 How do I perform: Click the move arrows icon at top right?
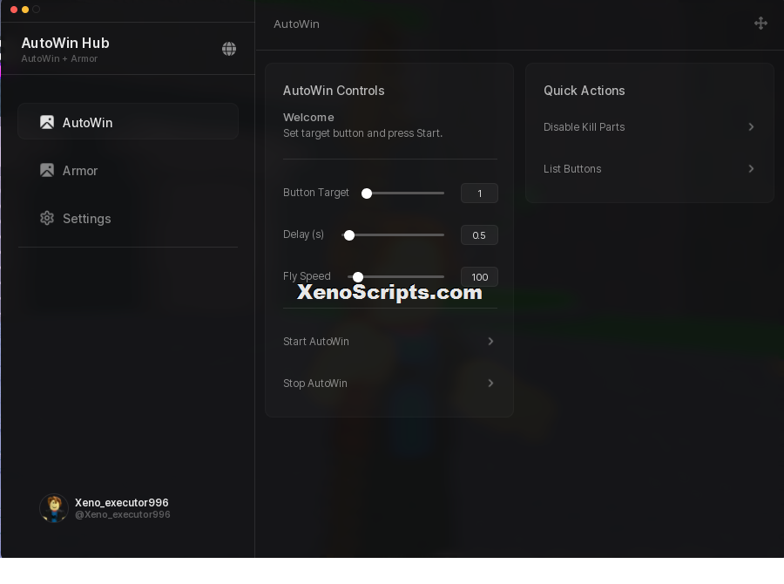[x=760, y=23]
